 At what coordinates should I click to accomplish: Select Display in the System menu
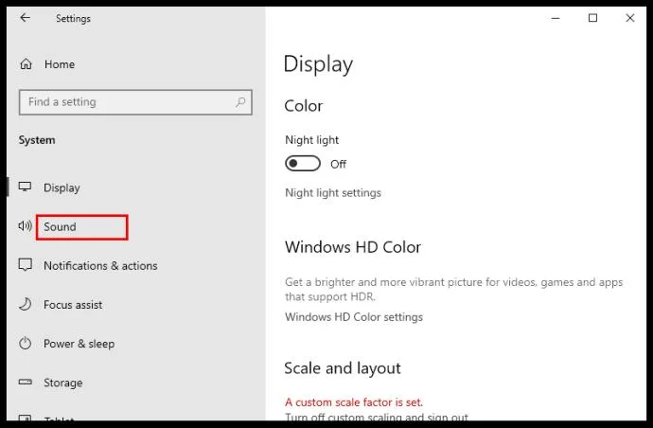(62, 187)
